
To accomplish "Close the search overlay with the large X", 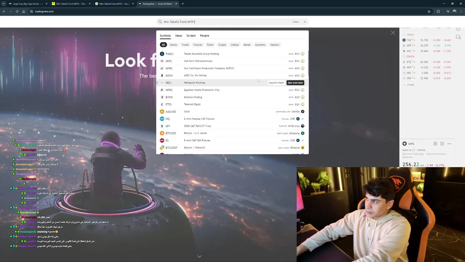I will (393, 33).
